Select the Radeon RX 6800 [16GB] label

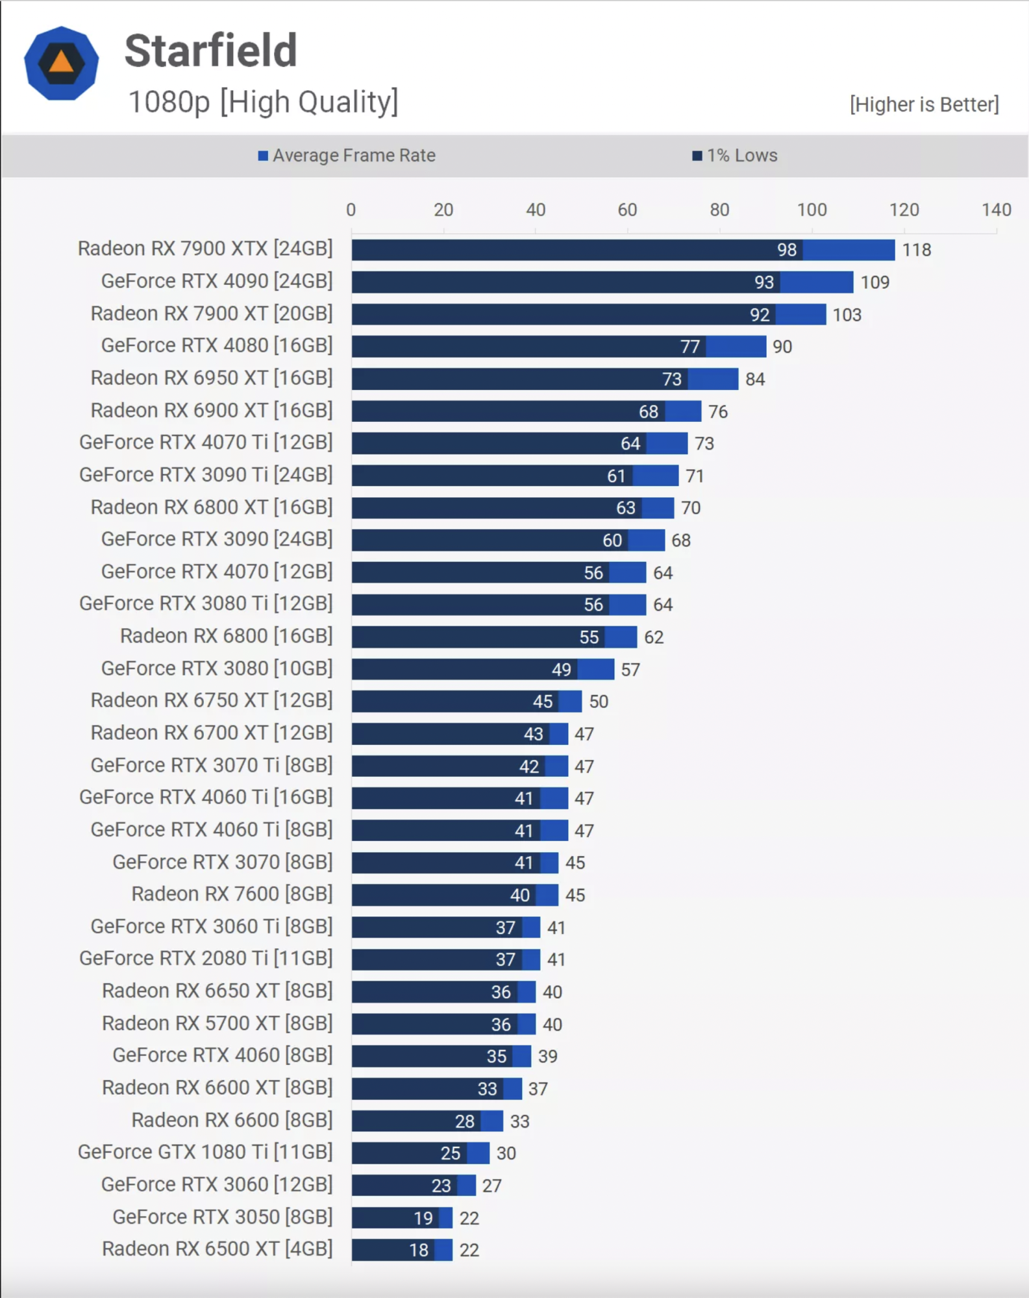click(227, 635)
